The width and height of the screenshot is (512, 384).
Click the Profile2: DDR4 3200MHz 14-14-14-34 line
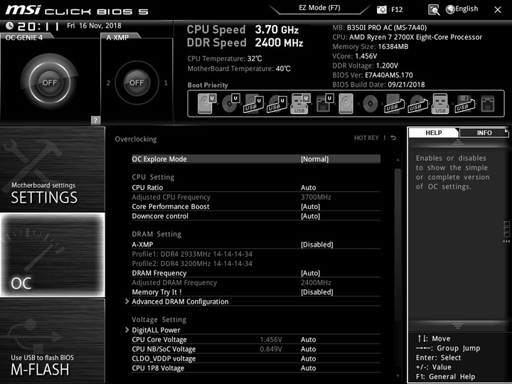pos(192,264)
